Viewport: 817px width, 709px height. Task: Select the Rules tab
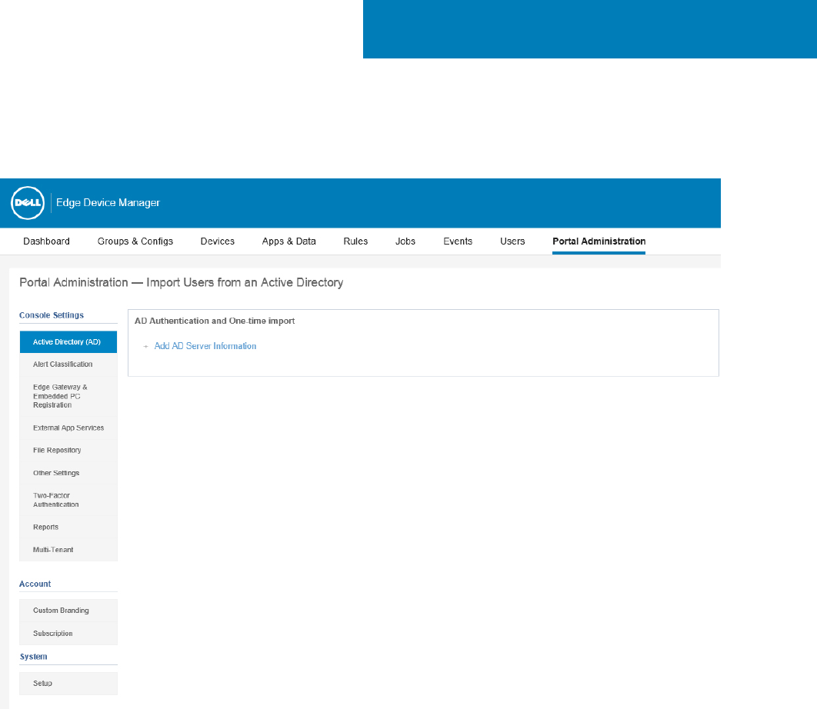pyautogui.click(x=355, y=241)
